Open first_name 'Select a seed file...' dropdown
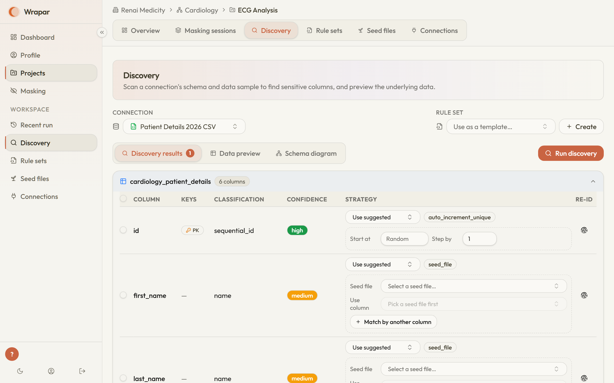 pyautogui.click(x=474, y=286)
